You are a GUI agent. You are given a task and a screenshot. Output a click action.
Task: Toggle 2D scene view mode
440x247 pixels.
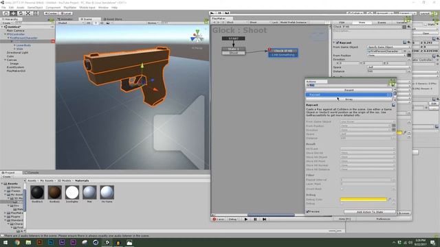click(x=89, y=23)
